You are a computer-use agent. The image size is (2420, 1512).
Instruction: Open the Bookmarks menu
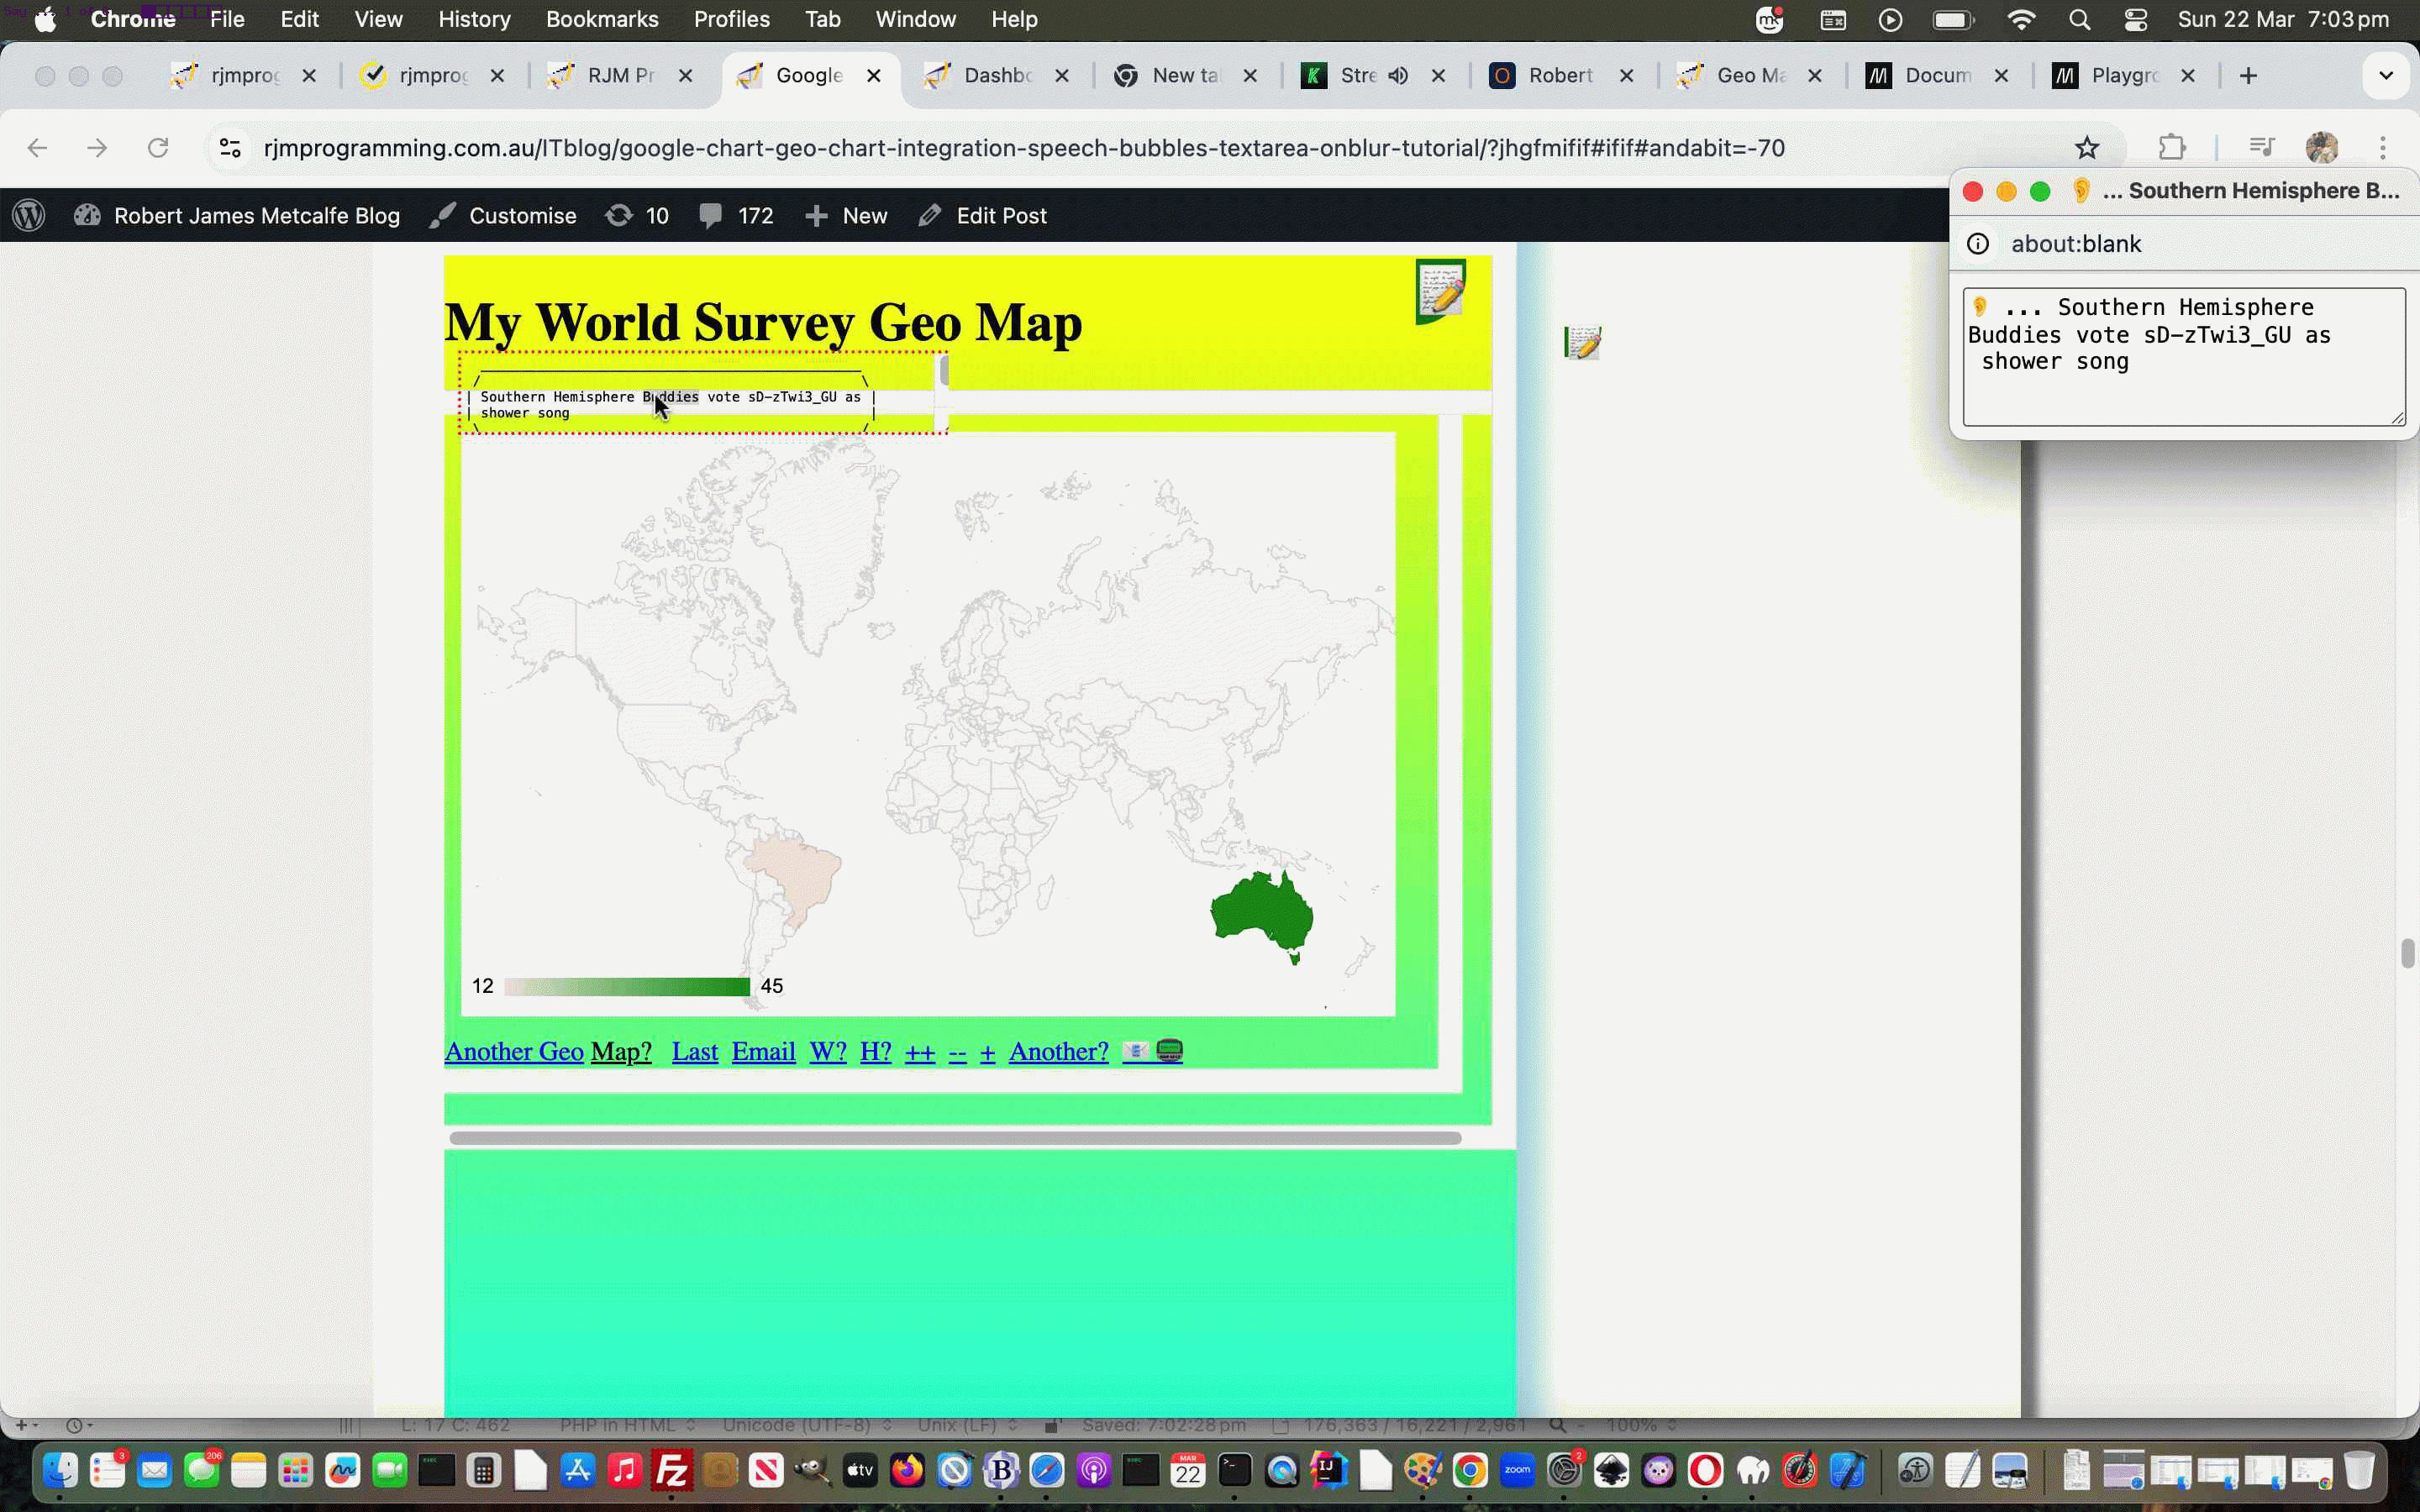(601, 19)
